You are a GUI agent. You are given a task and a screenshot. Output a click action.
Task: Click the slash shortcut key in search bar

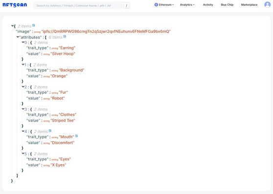[126, 5]
